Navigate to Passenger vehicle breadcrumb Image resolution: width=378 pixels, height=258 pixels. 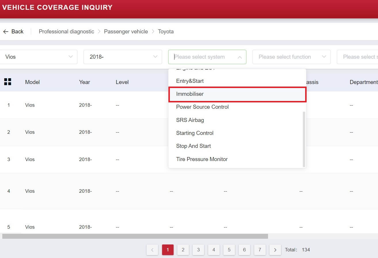pyautogui.click(x=126, y=32)
